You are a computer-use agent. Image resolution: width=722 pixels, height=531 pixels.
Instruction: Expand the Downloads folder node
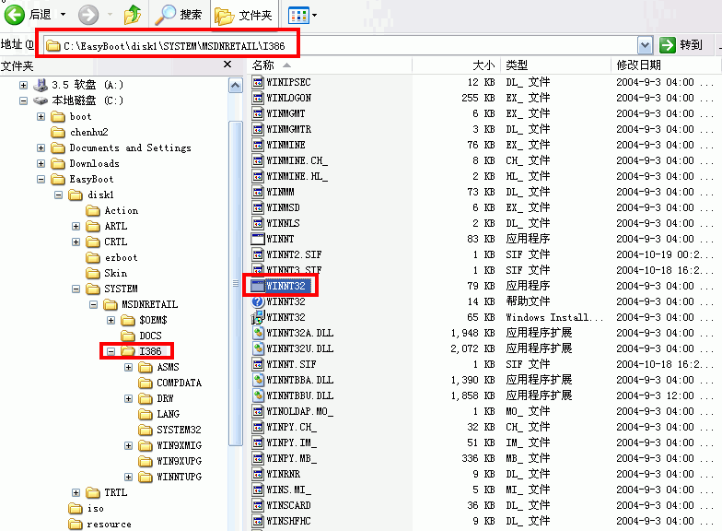[x=41, y=164]
